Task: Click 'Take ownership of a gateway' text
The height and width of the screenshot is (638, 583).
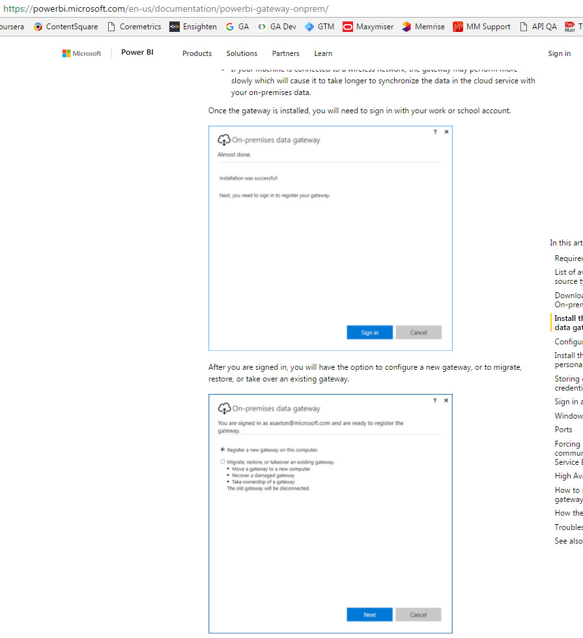Action: 263,482
